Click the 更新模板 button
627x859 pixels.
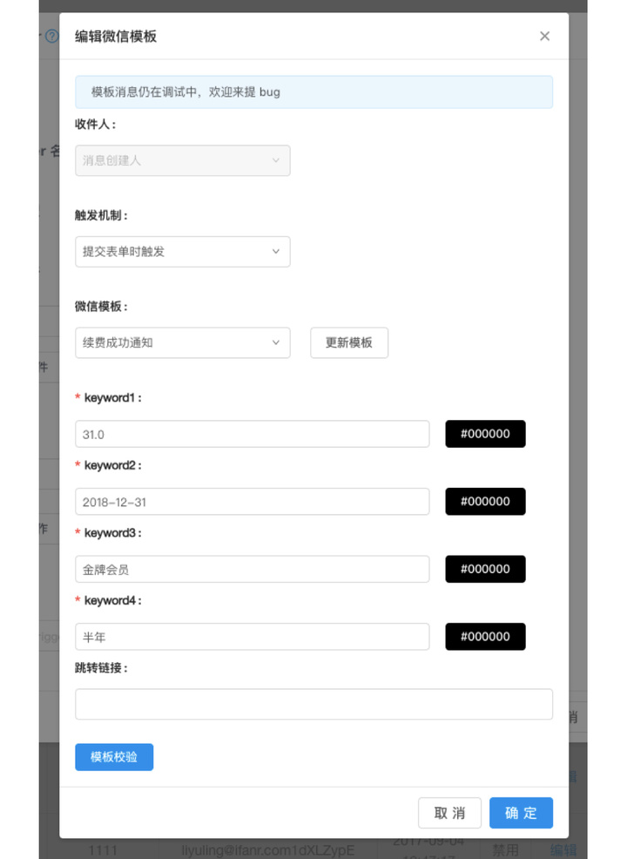(349, 342)
